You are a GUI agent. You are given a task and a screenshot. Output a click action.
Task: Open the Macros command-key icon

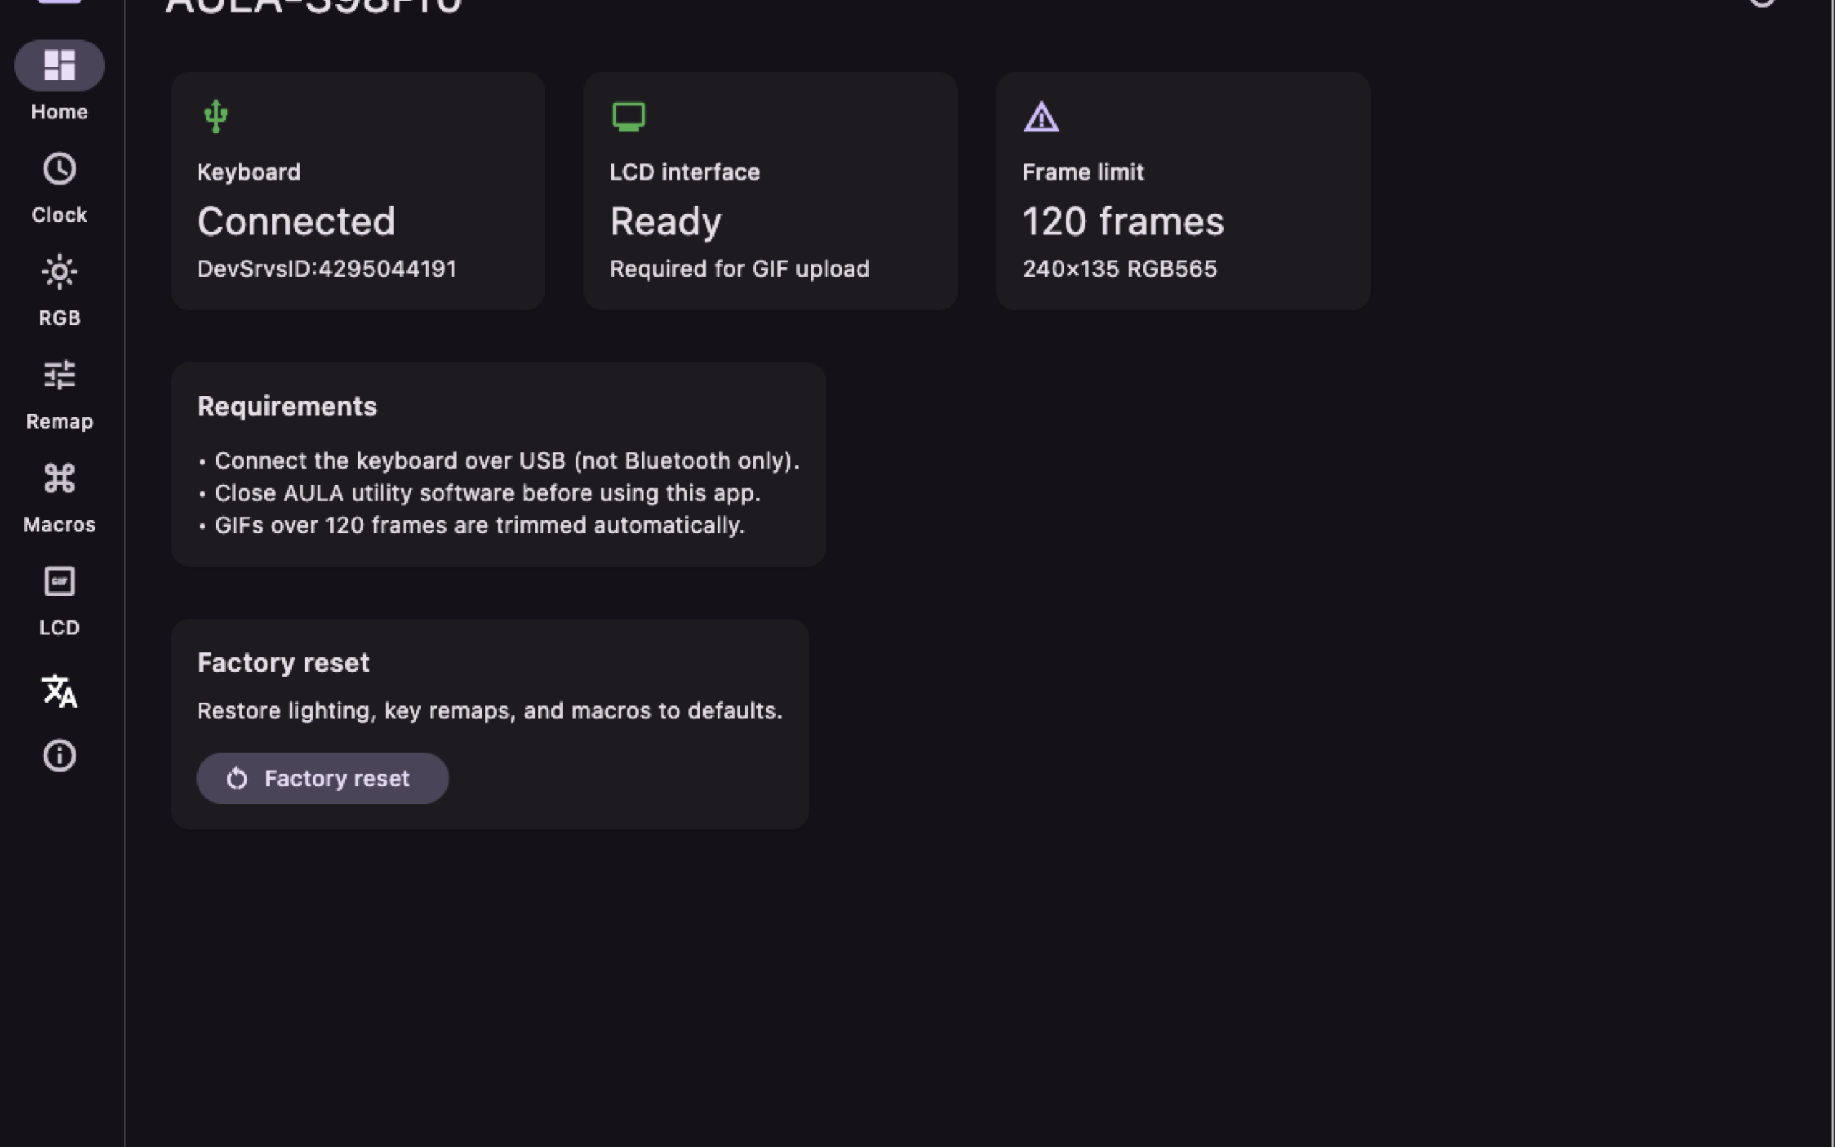pos(59,478)
